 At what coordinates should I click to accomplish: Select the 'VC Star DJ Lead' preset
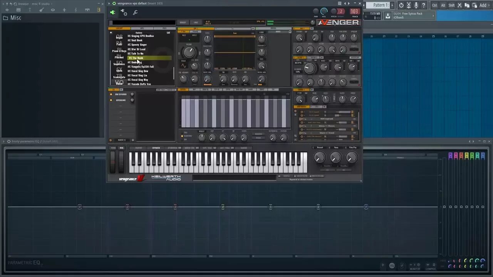click(x=137, y=49)
